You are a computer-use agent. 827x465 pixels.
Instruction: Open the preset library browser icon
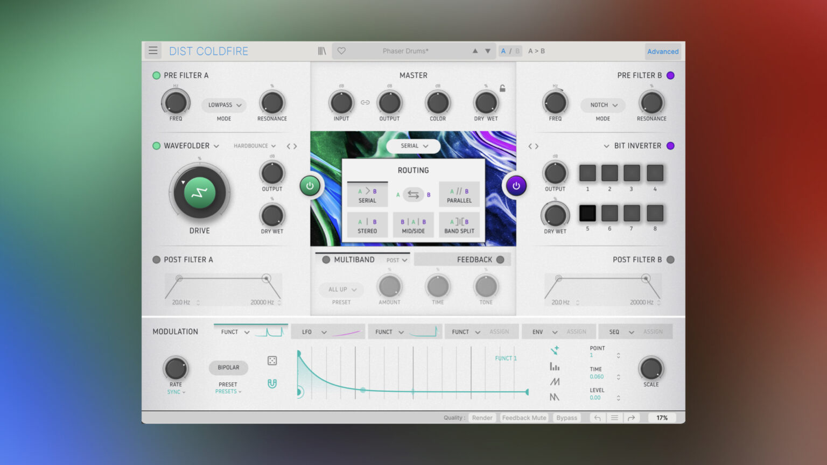click(322, 50)
